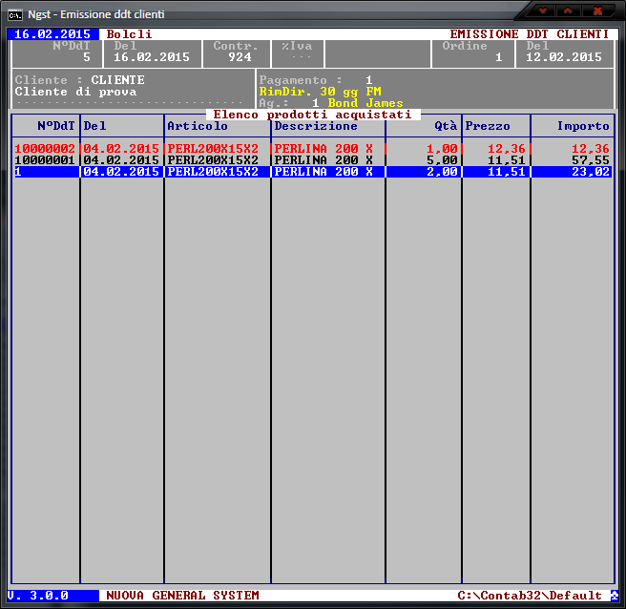Click the agent name Bond James
Viewport: 626px width, 609px height.
(x=365, y=103)
